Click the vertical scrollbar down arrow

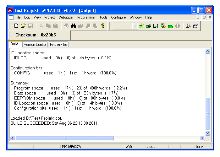click(x=208, y=133)
